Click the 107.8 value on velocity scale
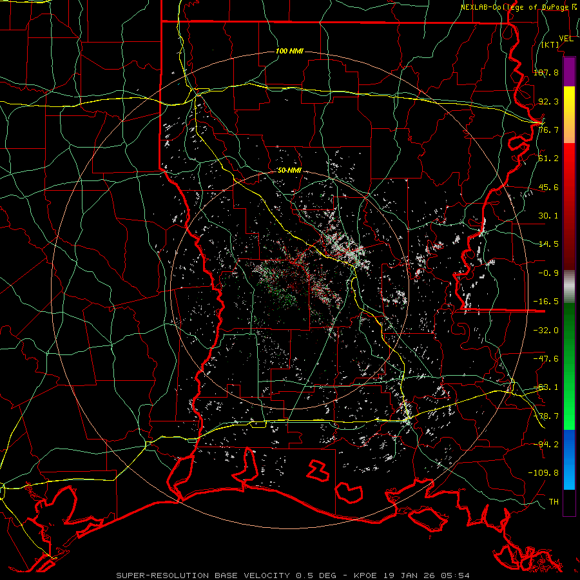580x580 pixels. (546, 72)
